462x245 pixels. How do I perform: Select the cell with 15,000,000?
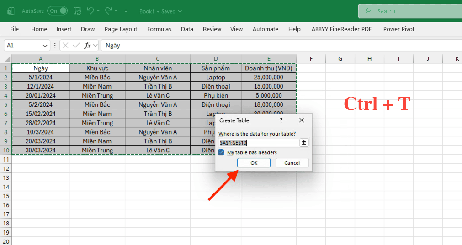(x=269, y=87)
